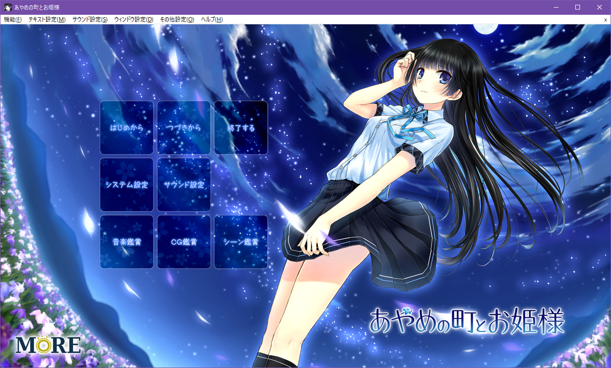Click the game's title bar app icon
611x368 pixels.
pyautogui.click(x=8, y=7)
